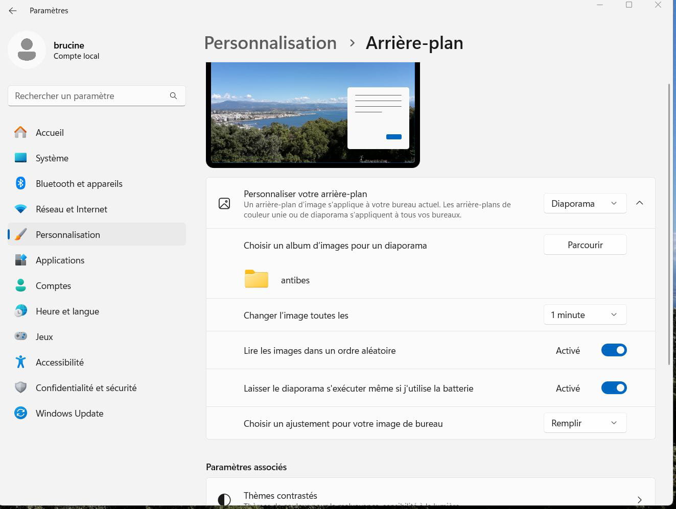Click the Windows Update sync icon

pos(20,413)
